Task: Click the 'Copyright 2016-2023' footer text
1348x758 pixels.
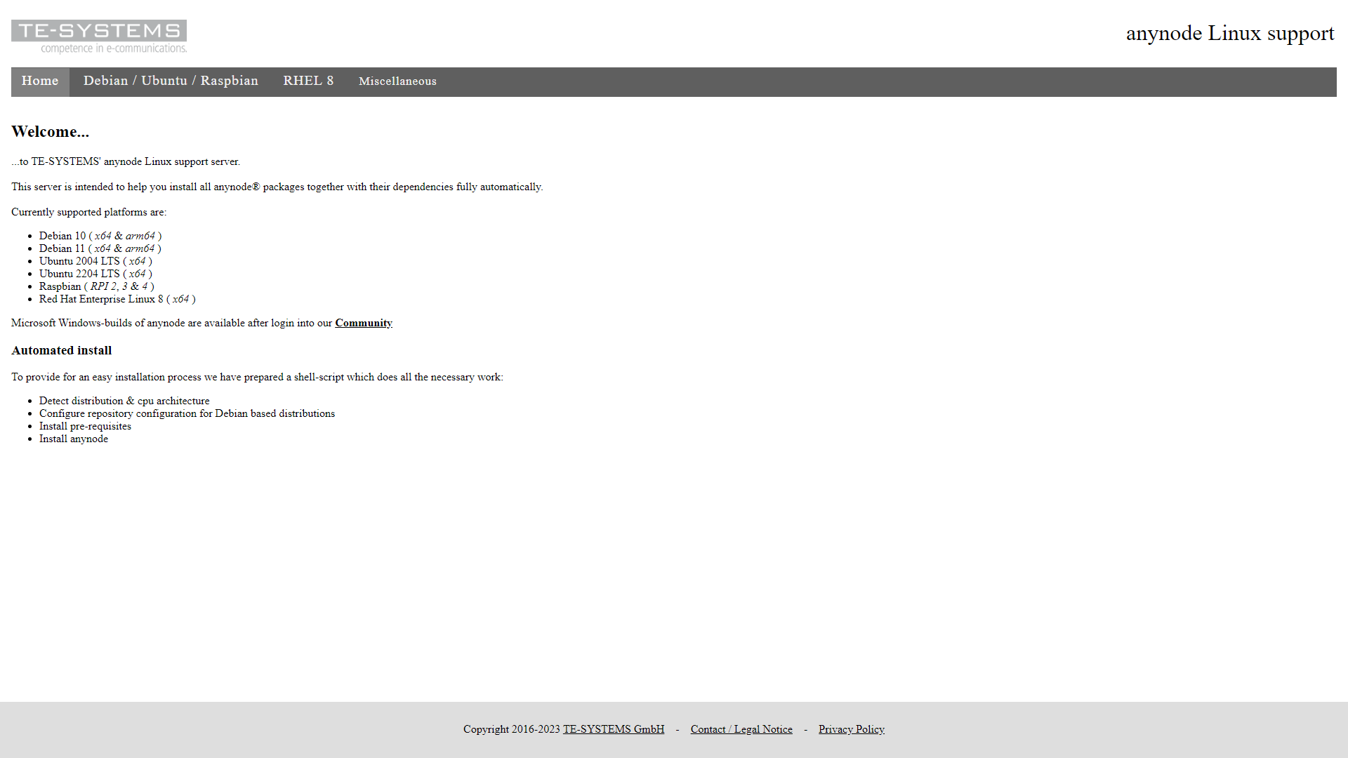Action: click(512, 729)
